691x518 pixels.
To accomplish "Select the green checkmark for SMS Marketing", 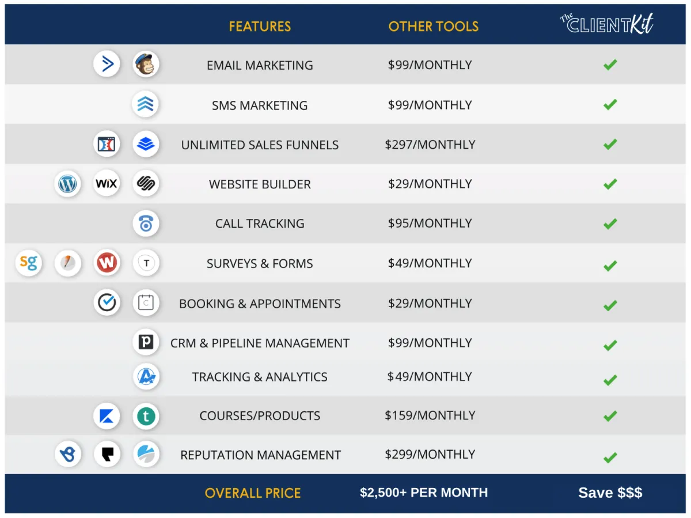I will [x=610, y=104].
